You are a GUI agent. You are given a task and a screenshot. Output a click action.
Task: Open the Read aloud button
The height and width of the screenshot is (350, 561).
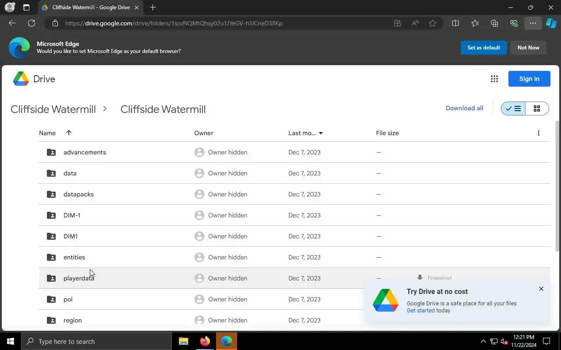[x=415, y=23]
